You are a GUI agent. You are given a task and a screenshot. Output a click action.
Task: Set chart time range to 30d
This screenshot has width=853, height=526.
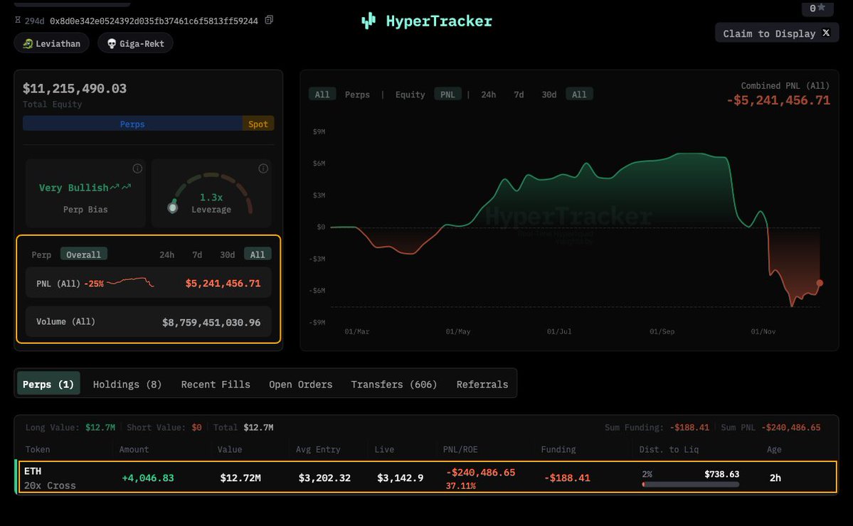[x=549, y=94]
